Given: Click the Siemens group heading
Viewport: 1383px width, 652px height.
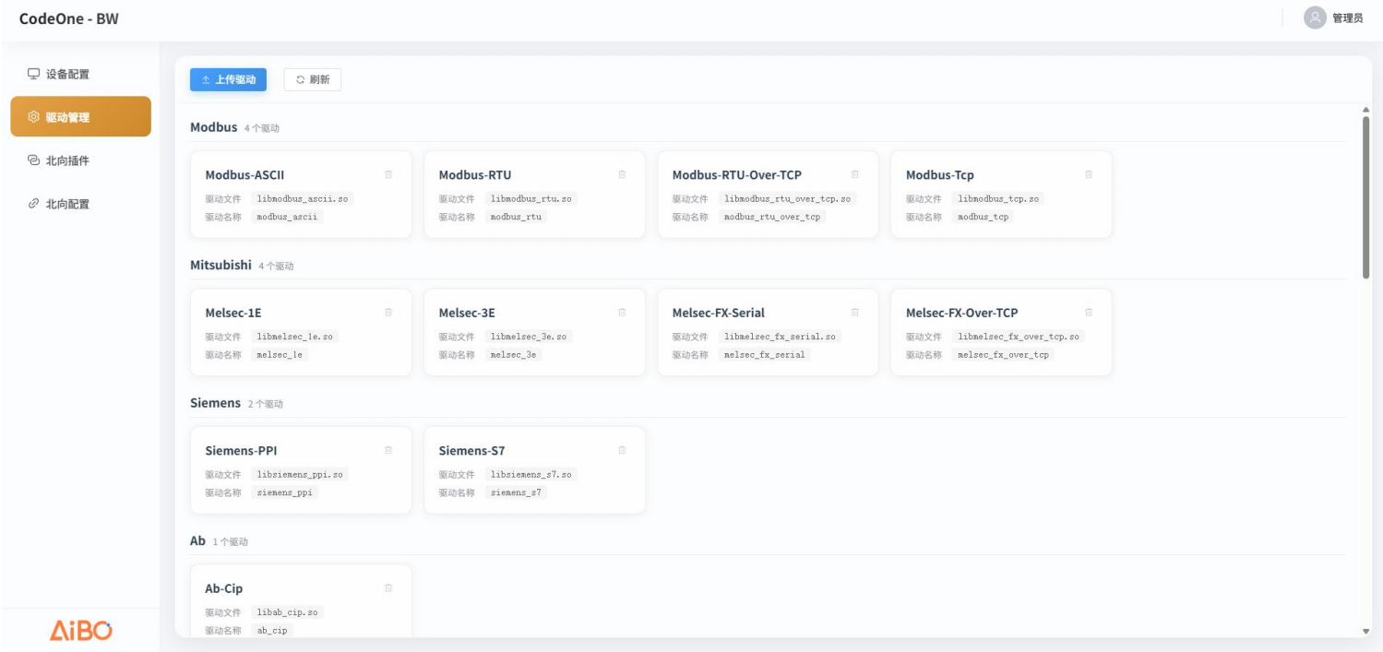Looking at the screenshot, I should pyautogui.click(x=215, y=403).
